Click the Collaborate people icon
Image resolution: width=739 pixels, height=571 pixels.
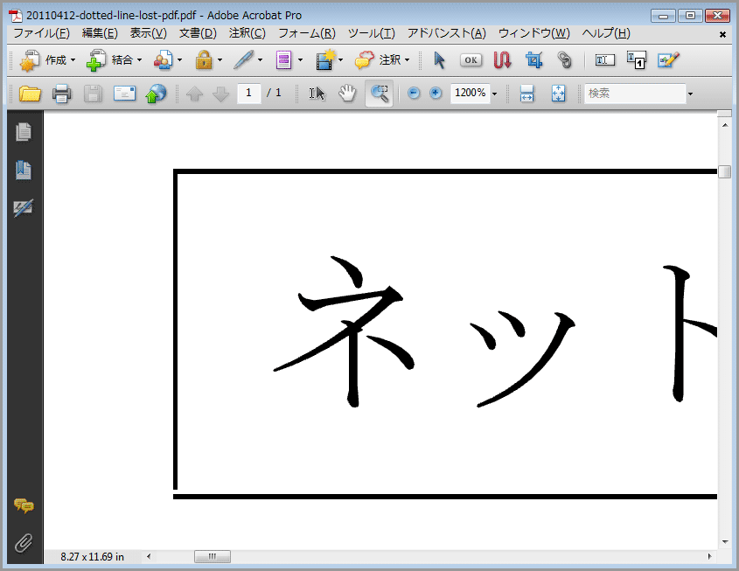tap(164, 60)
